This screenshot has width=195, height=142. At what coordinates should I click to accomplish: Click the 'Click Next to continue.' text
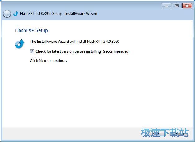click(x=48, y=61)
